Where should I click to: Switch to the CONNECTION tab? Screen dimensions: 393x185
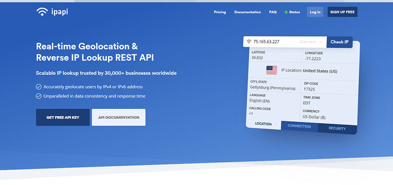click(x=299, y=126)
